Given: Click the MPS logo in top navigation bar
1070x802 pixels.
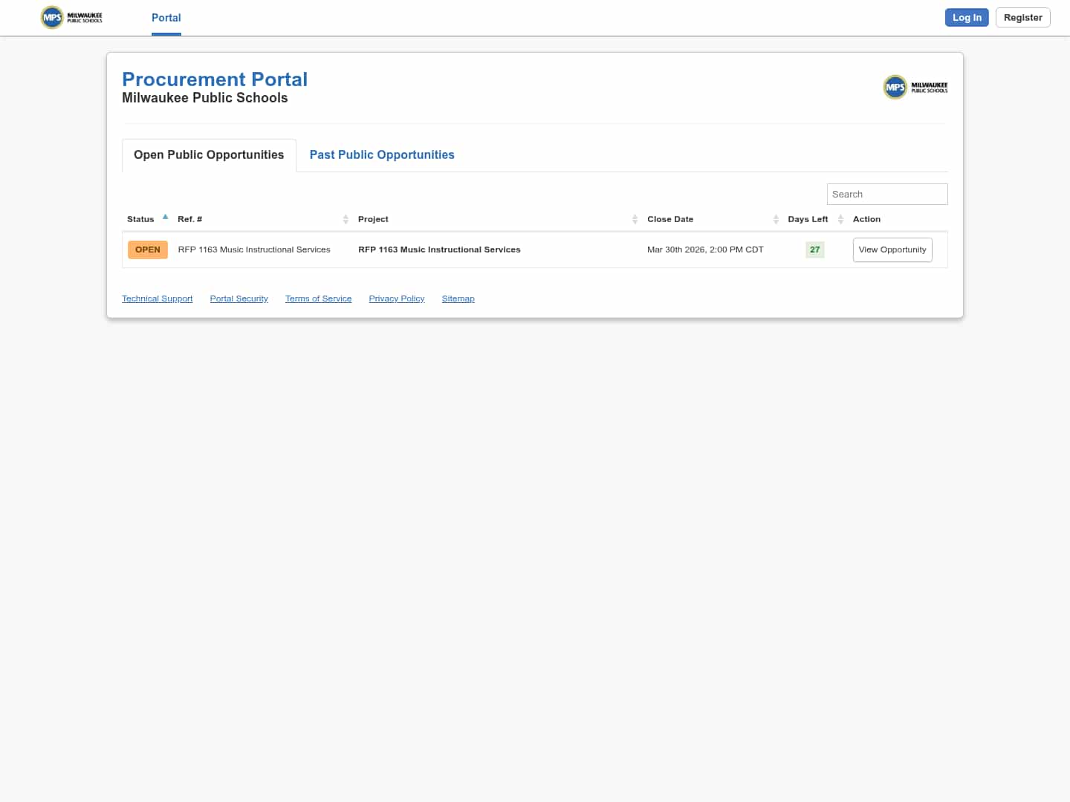Looking at the screenshot, I should click(x=71, y=17).
